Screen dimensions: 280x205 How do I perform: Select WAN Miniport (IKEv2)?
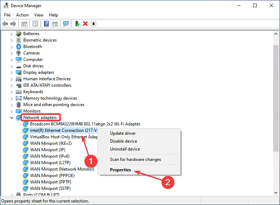[x=51, y=143]
